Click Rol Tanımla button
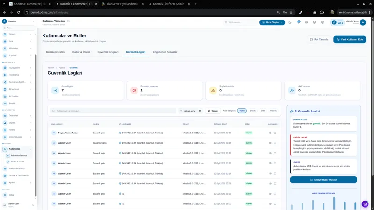The width and height of the screenshot is (374, 210). tap(319, 40)
